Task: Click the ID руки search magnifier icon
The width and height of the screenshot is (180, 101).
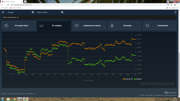Action: coord(33,12)
